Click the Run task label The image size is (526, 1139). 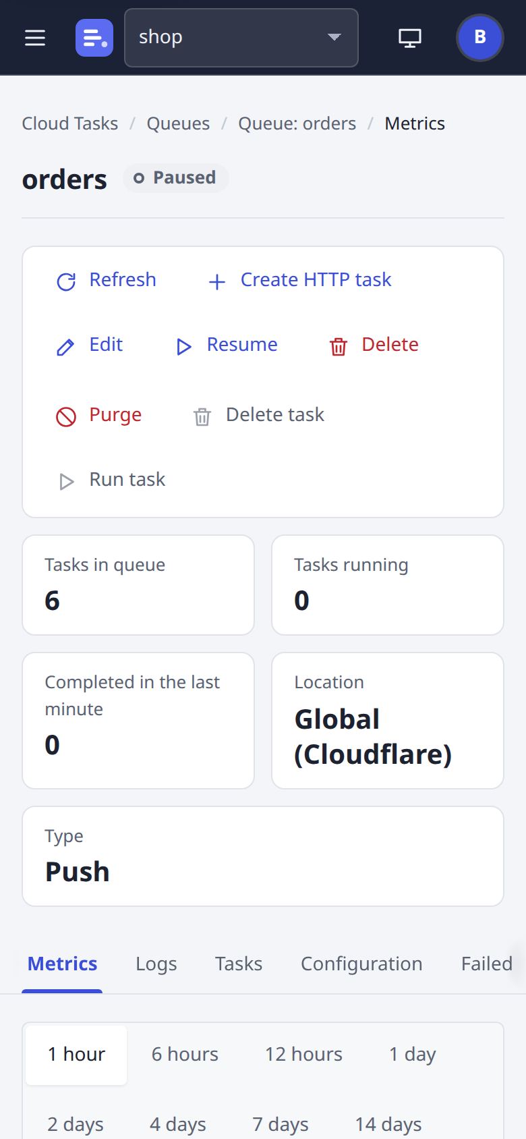127,479
